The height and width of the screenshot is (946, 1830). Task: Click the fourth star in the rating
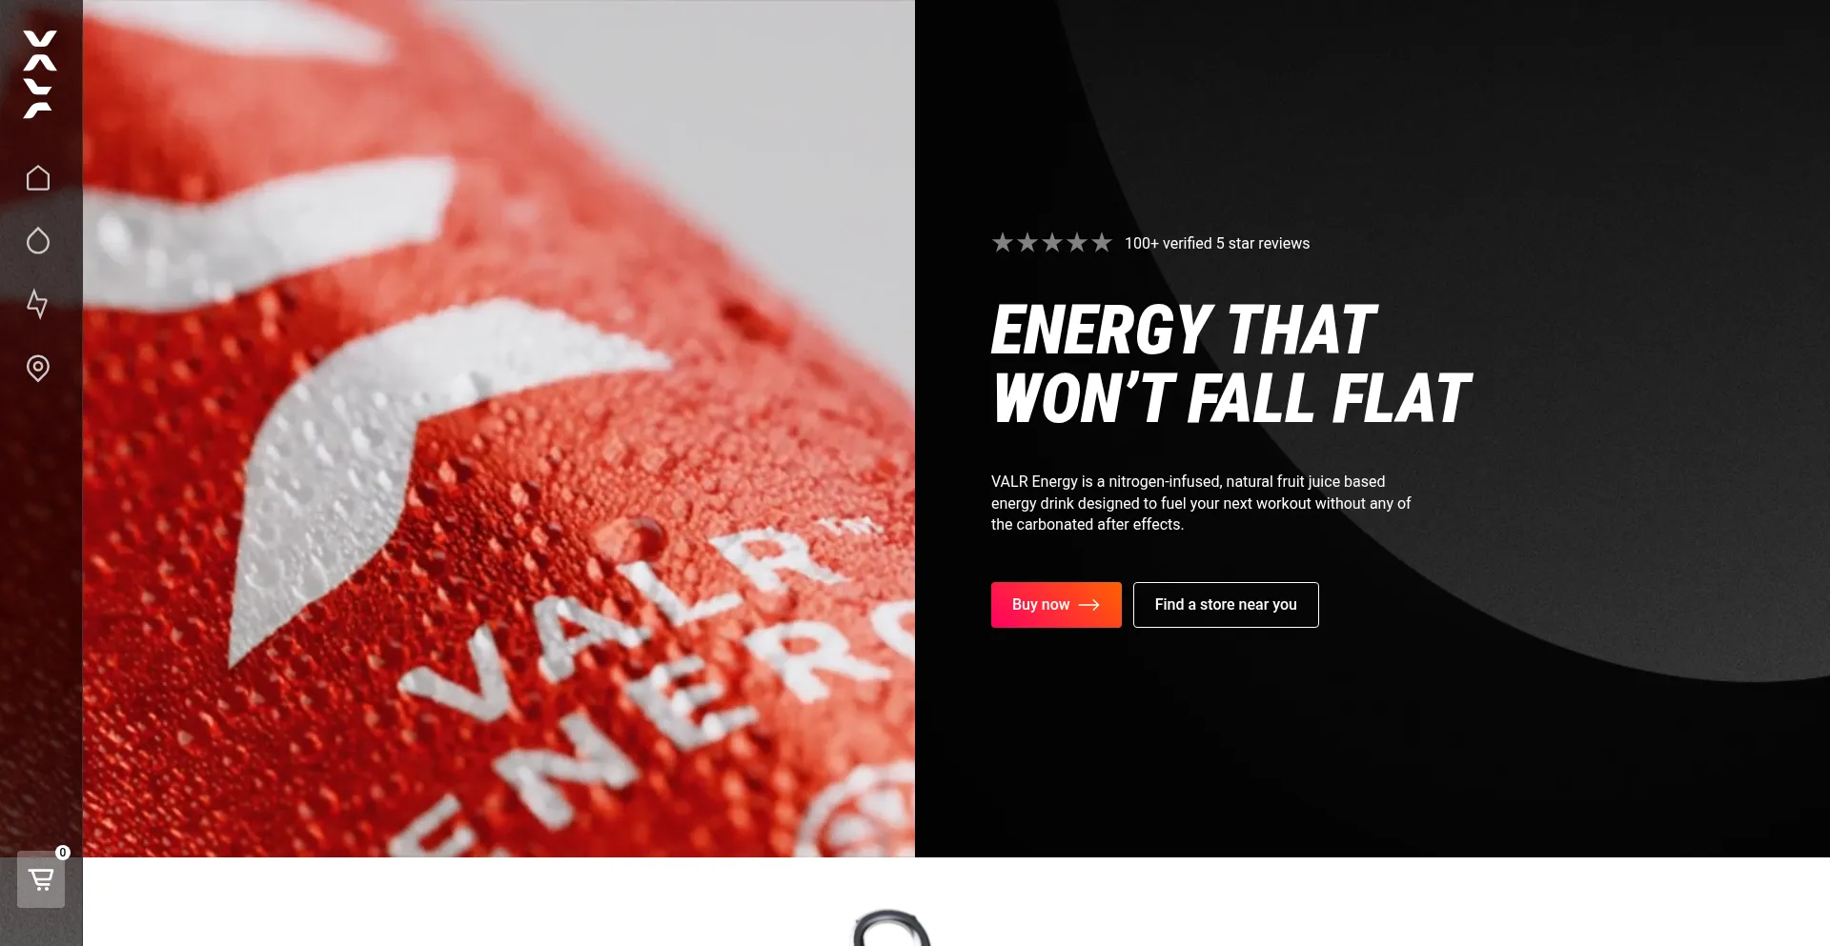(x=1077, y=243)
